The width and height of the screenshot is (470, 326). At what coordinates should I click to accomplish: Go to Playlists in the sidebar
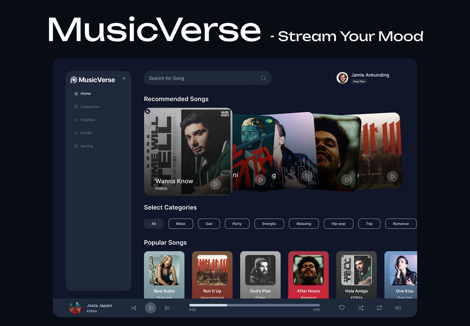tap(85, 120)
